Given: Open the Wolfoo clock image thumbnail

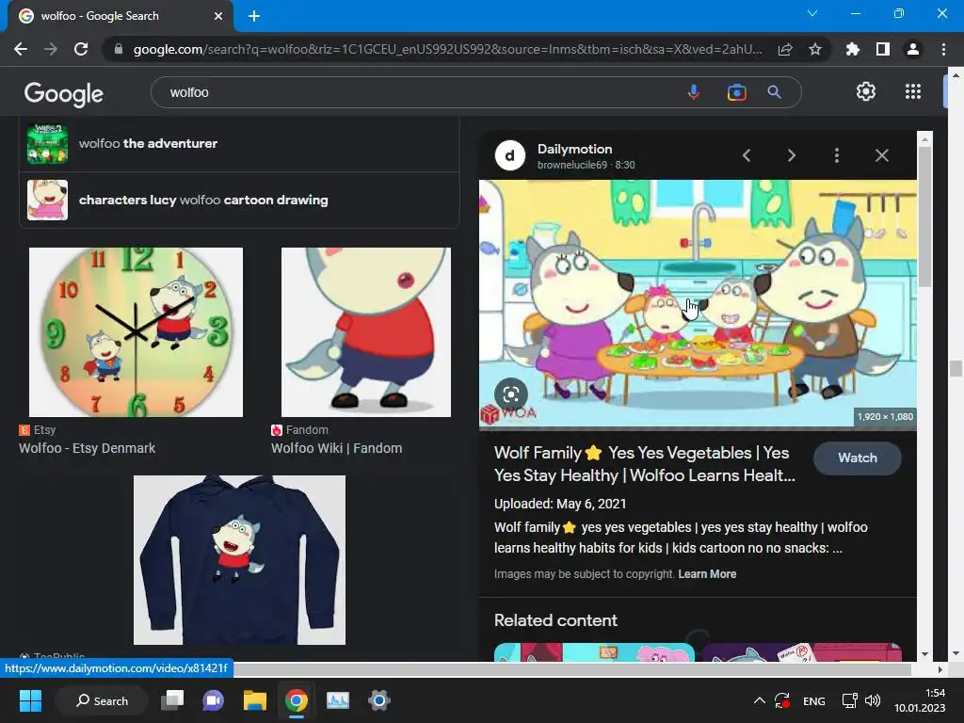Looking at the screenshot, I should 136,332.
